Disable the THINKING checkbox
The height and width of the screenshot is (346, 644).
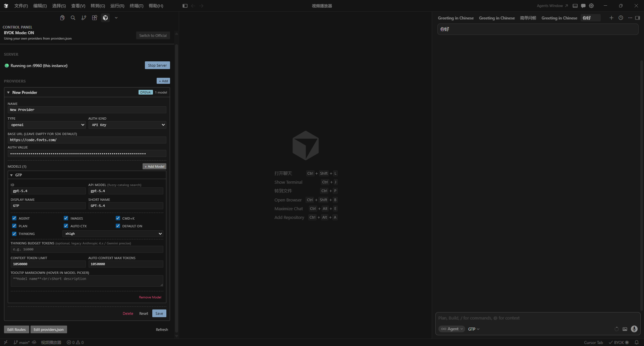pos(14,234)
